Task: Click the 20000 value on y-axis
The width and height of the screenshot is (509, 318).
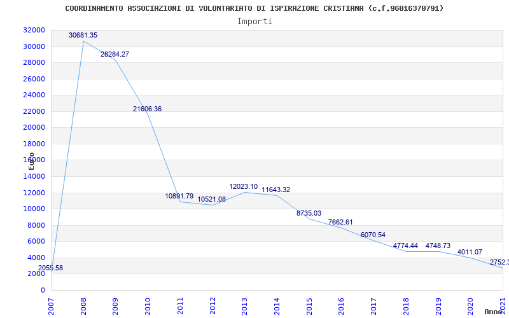Action: (34, 128)
